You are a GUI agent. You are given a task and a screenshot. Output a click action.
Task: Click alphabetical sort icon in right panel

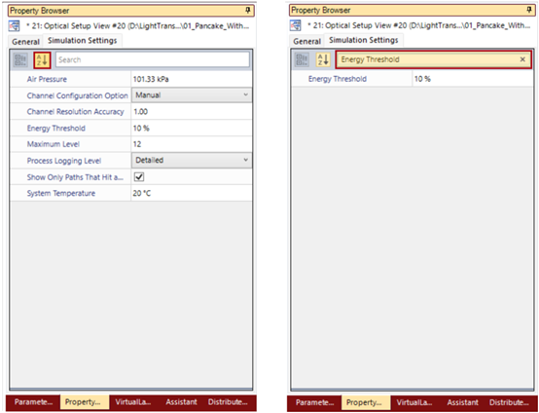tap(323, 59)
